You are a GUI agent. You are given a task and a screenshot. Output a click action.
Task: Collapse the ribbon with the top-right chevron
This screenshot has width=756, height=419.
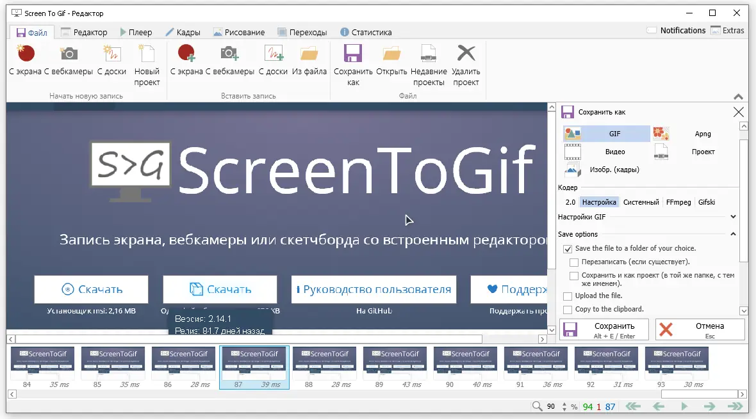(739, 97)
